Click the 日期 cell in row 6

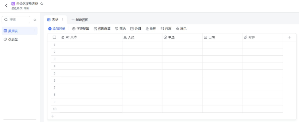(223, 81)
